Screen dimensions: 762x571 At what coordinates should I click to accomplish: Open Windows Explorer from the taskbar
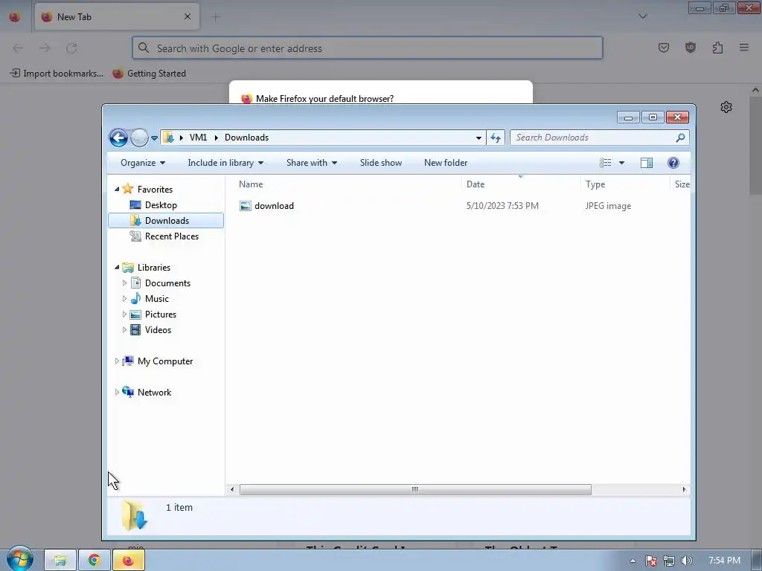60,561
